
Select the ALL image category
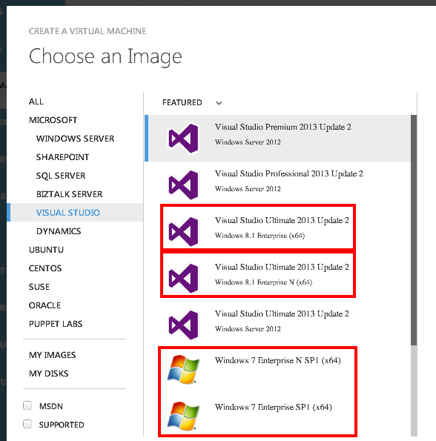36,102
